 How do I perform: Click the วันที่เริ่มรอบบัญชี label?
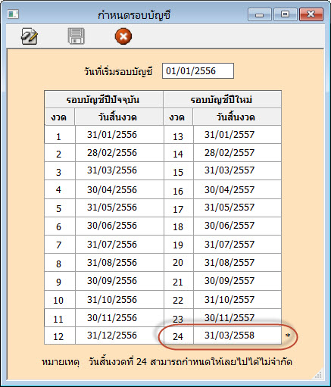pyautogui.click(x=118, y=71)
